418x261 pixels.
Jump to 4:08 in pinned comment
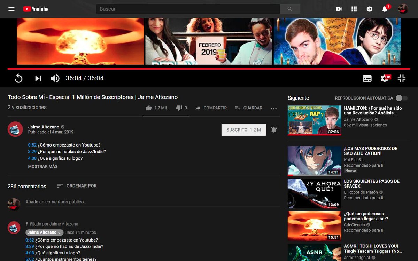click(30, 253)
